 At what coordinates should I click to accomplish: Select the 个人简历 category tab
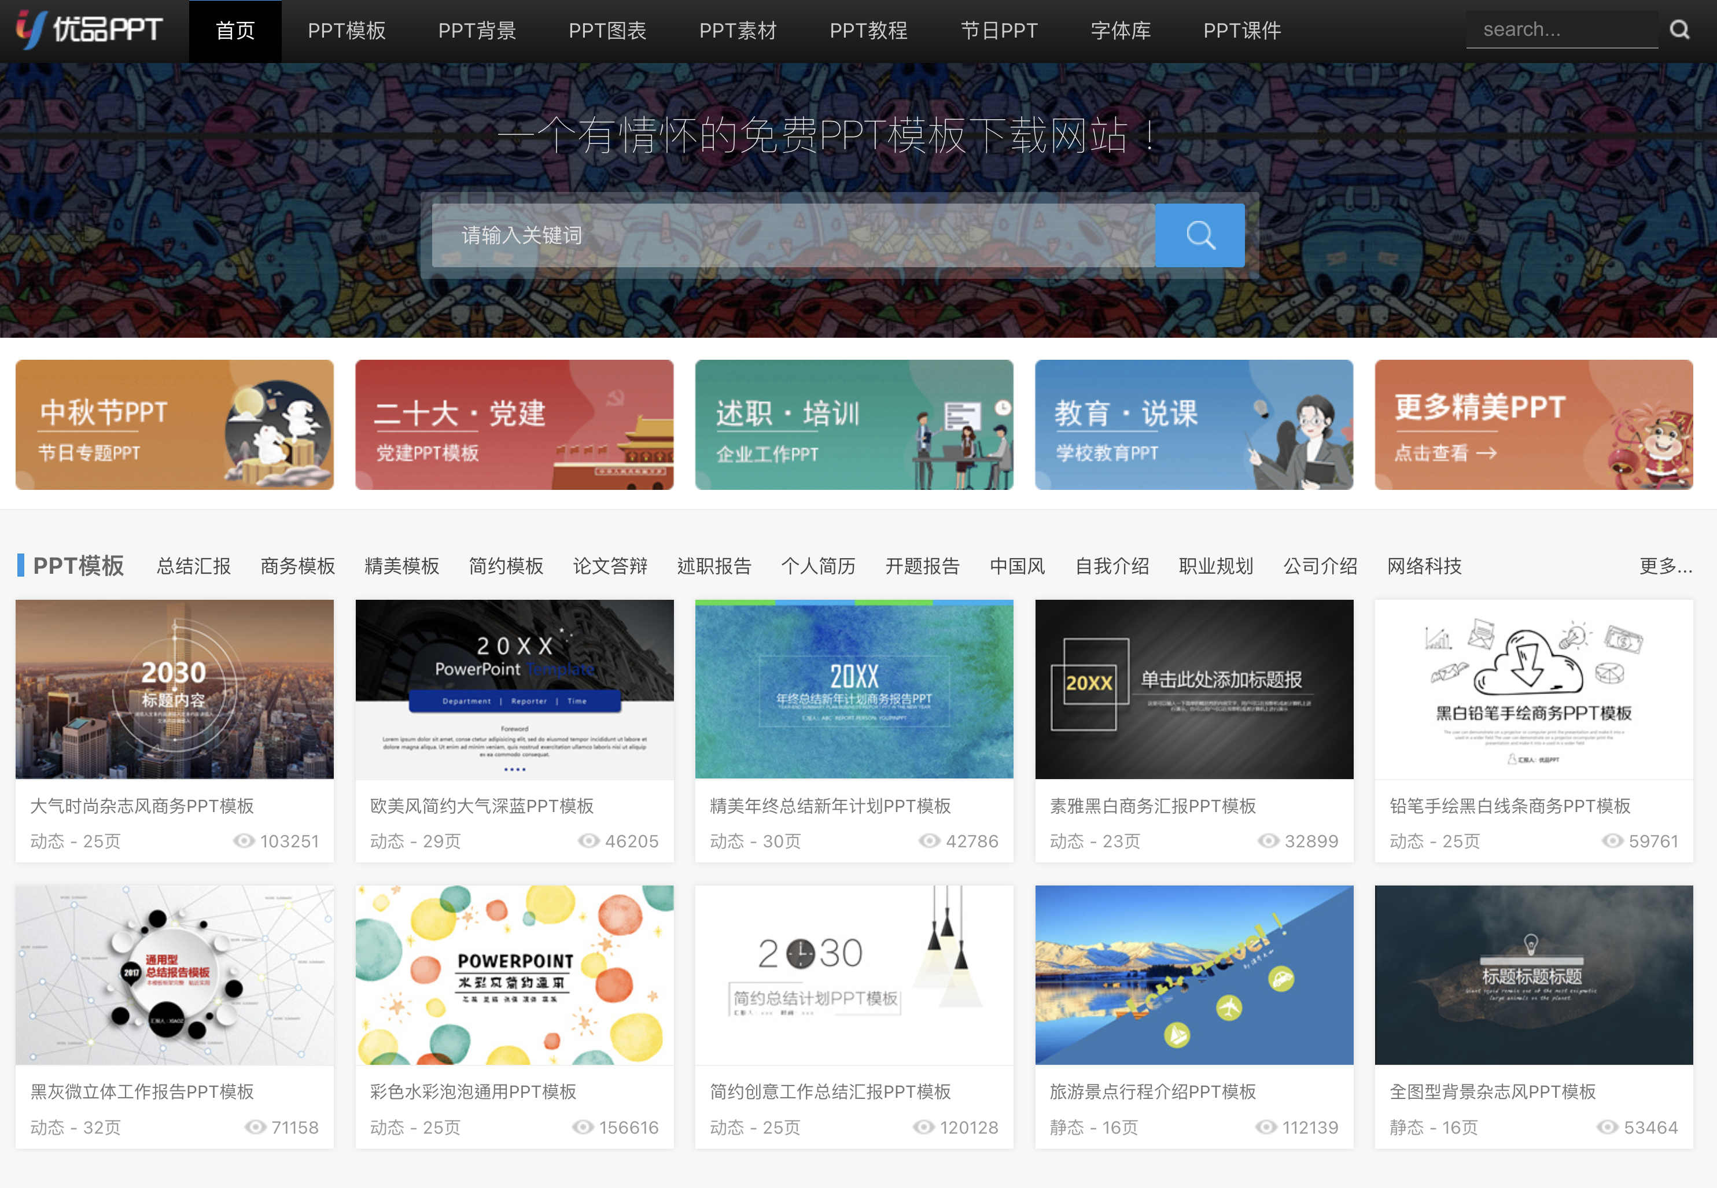pyautogui.click(x=817, y=566)
